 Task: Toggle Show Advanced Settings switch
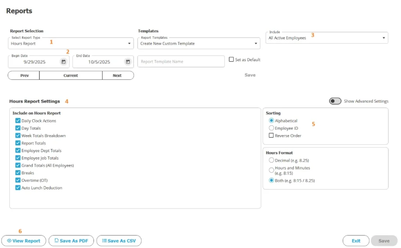[x=335, y=101]
